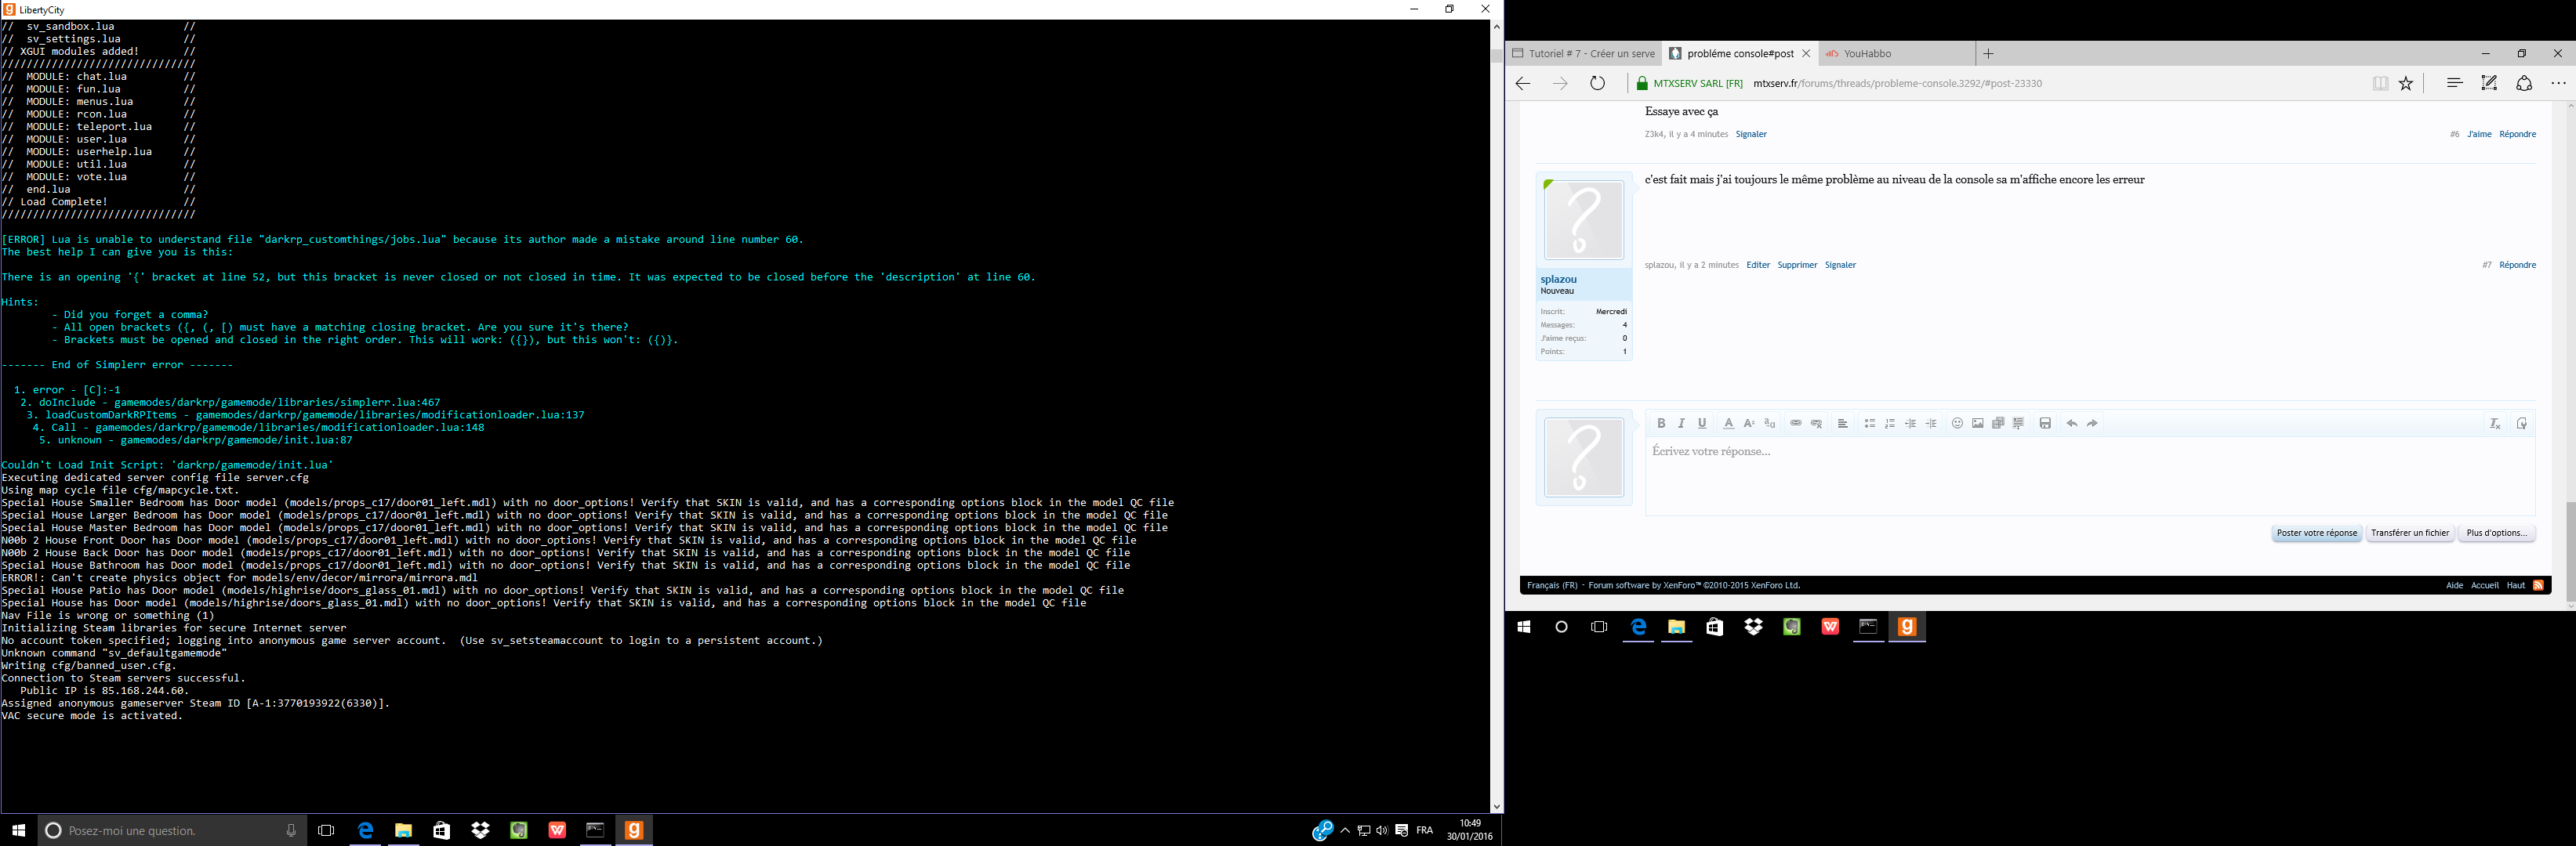
Task: Open the Edge '...' more actions menu
Action: click(2558, 84)
